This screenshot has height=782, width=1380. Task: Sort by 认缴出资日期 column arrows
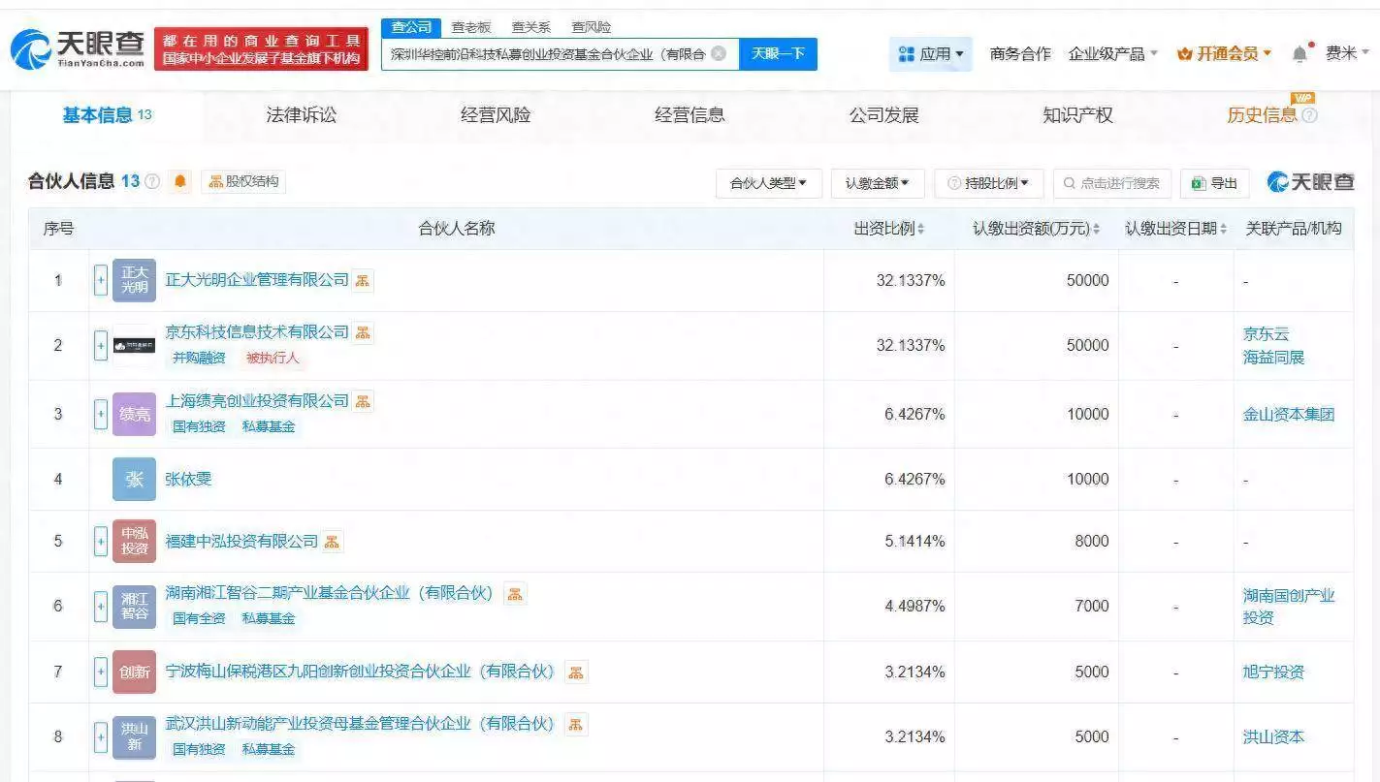(x=1223, y=229)
